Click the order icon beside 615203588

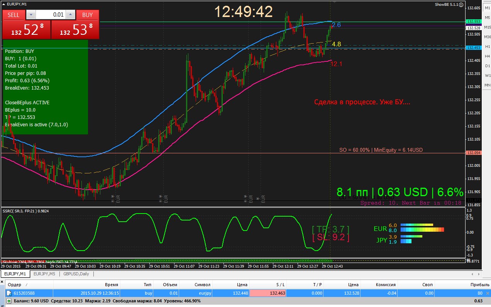click(x=9, y=293)
